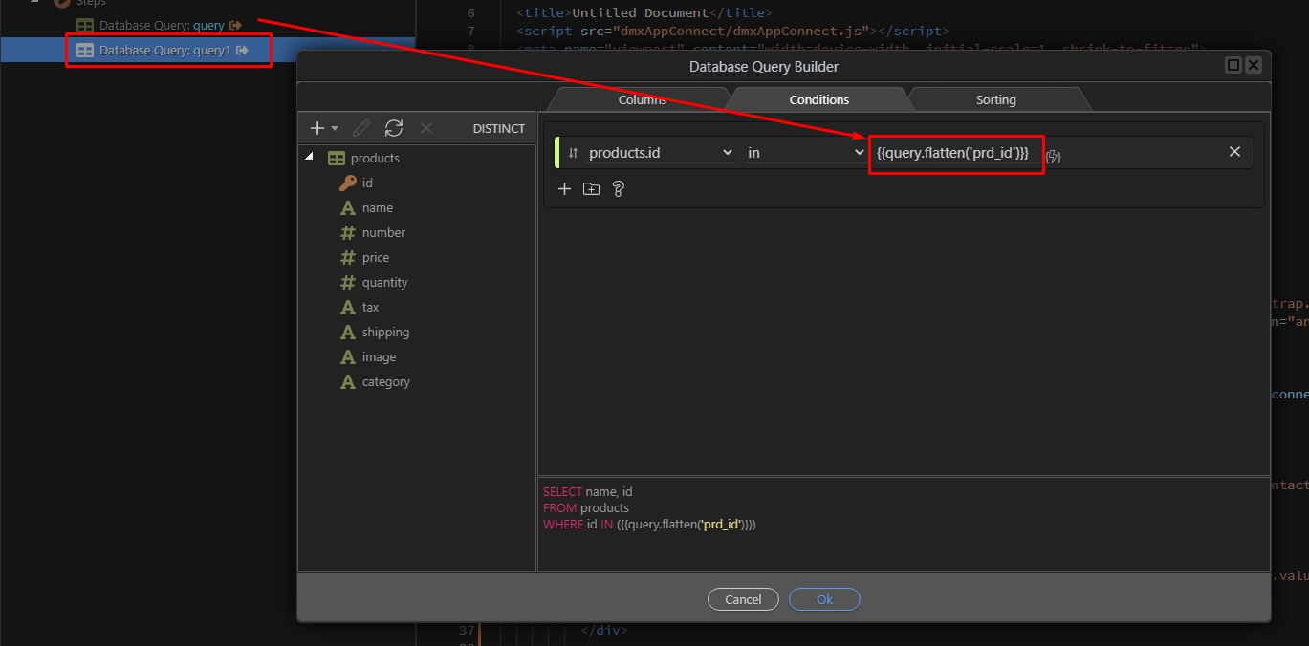Click the Ok button
This screenshot has width=1309, height=646.
[x=824, y=599]
